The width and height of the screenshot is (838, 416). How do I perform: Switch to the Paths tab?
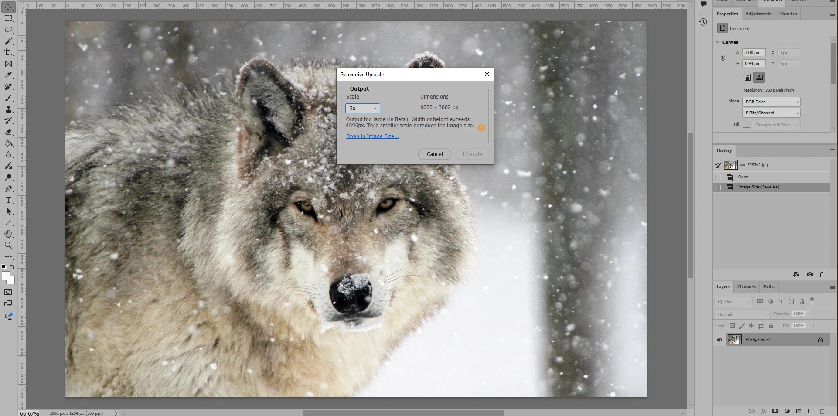pos(769,287)
